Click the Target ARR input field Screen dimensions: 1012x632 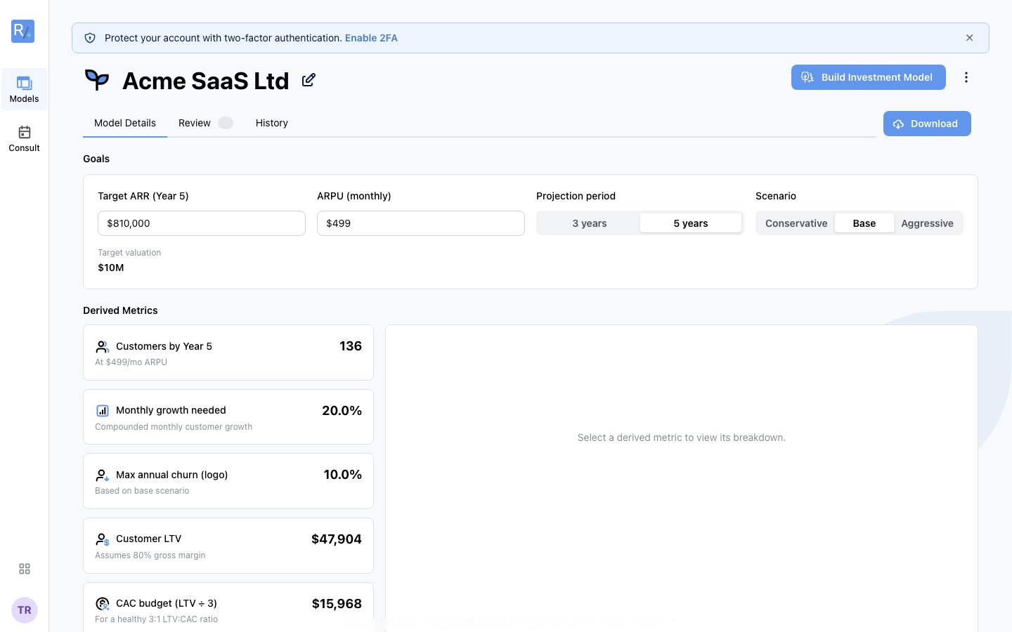pos(202,223)
